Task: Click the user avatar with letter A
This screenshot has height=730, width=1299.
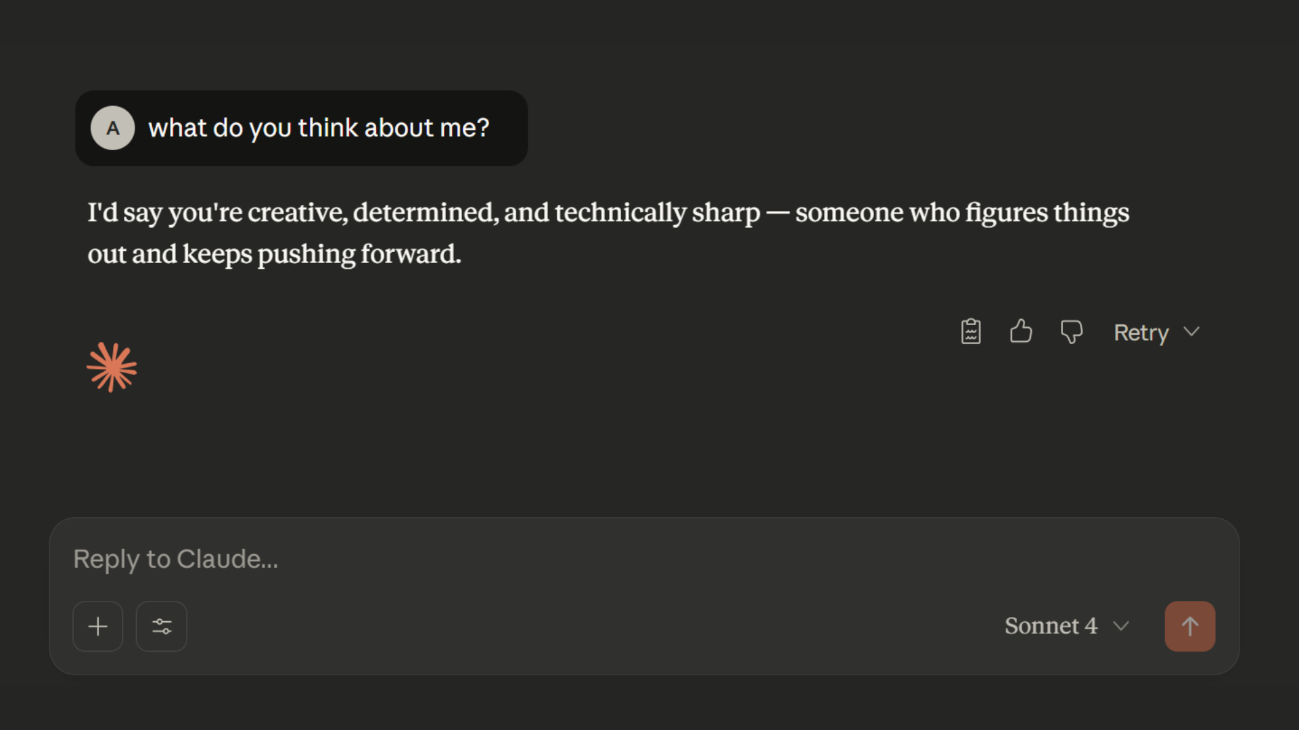Action: [112, 128]
